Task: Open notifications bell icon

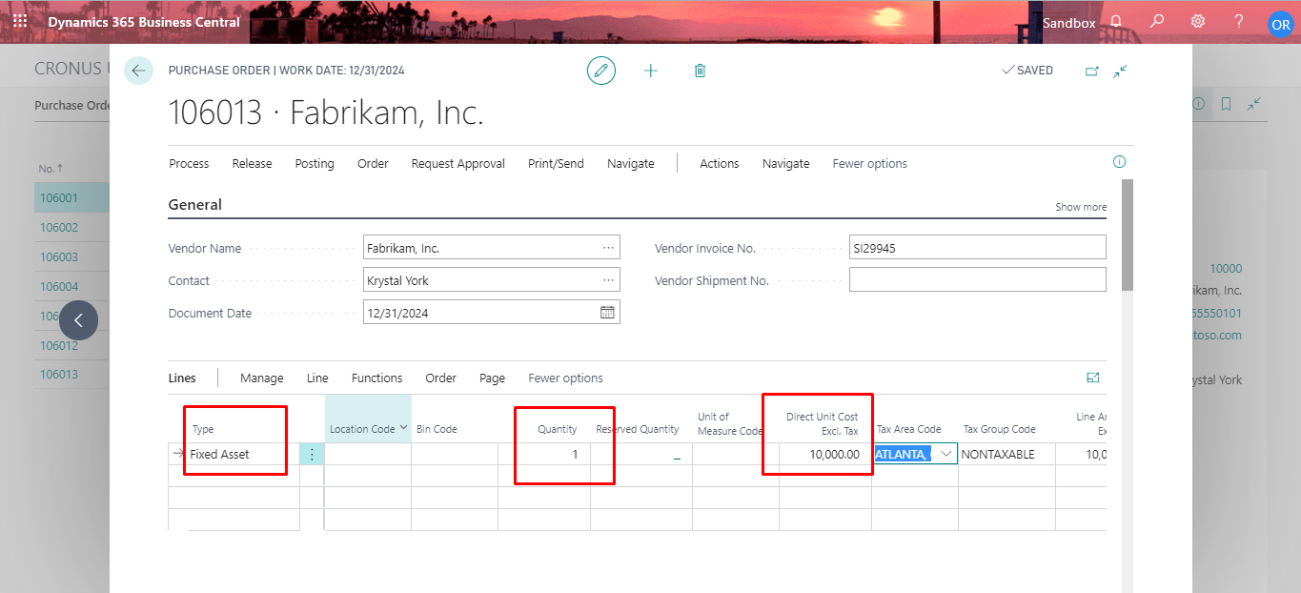Action: click(x=1116, y=21)
